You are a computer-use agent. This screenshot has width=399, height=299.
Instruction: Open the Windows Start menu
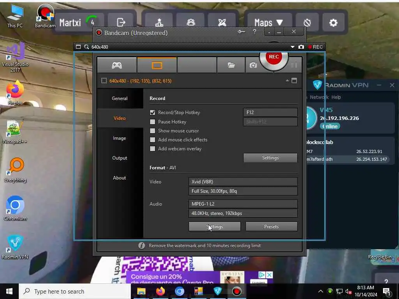(x=9, y=291)
